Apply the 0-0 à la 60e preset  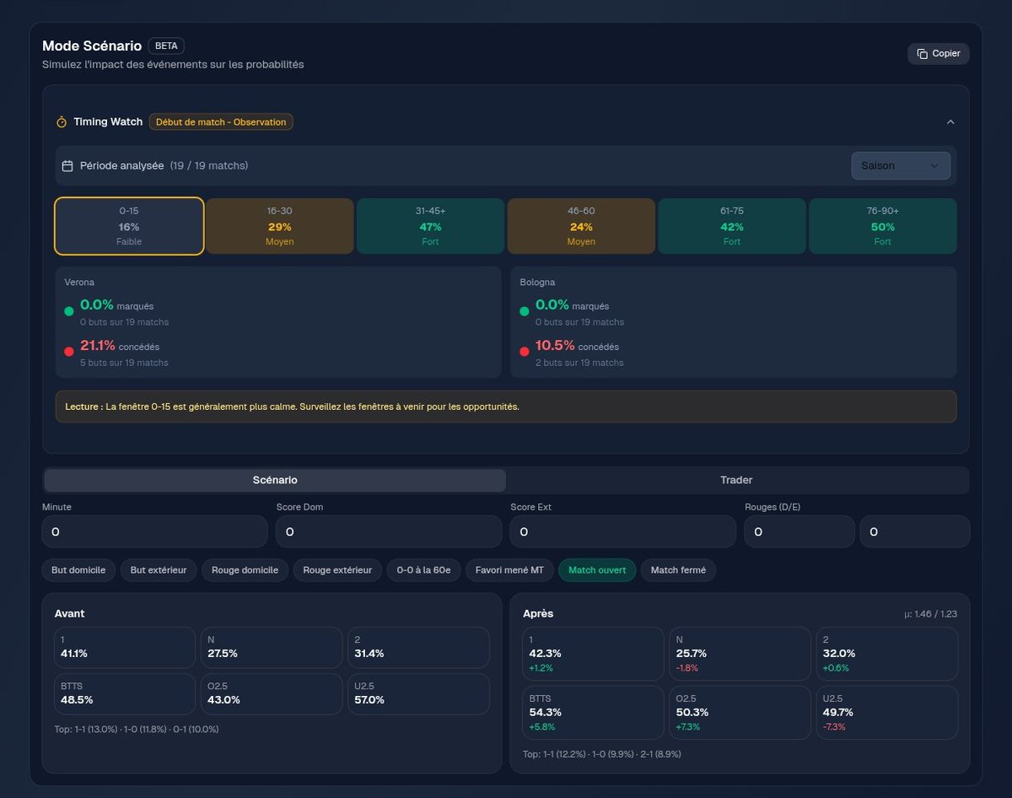423,570
